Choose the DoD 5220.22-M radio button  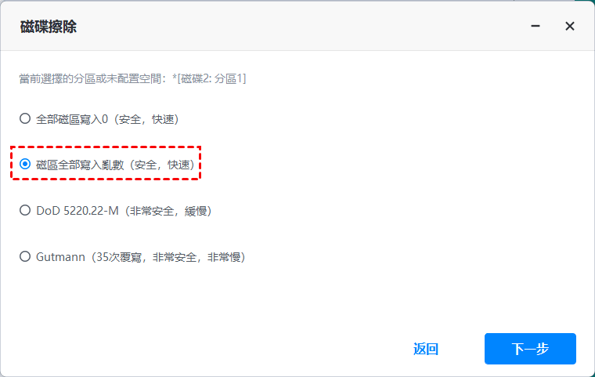point(25,210)
